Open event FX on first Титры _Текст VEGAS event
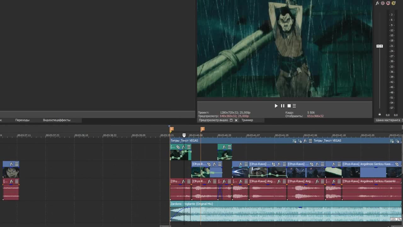 coord(305,141)
